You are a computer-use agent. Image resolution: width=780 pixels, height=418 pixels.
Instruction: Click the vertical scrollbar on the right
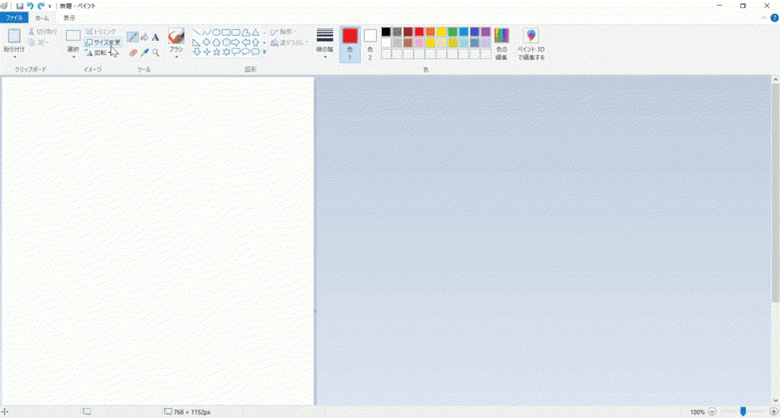click(x=775, y=192)
